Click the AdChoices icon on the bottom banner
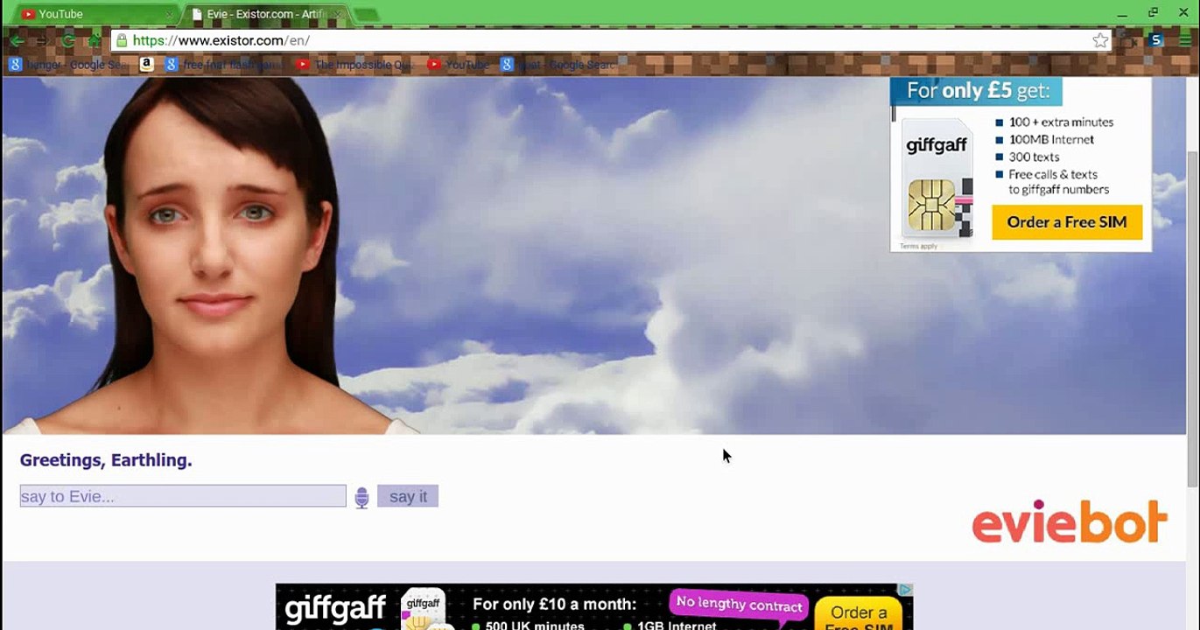Image resolution: width=1200 pixels, height=630 pixels. click(906, 590)
